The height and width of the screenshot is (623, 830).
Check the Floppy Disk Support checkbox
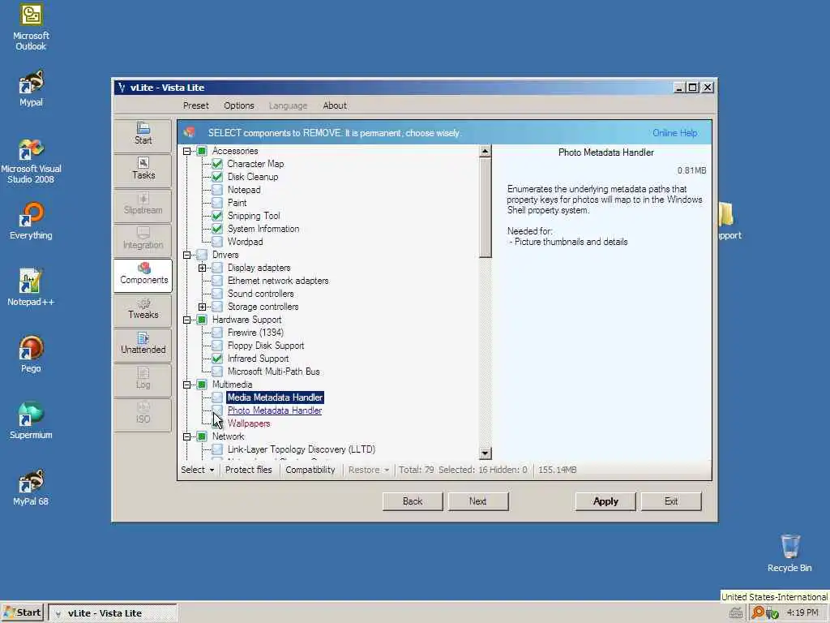pyautogui.click(x=217, y=346)
